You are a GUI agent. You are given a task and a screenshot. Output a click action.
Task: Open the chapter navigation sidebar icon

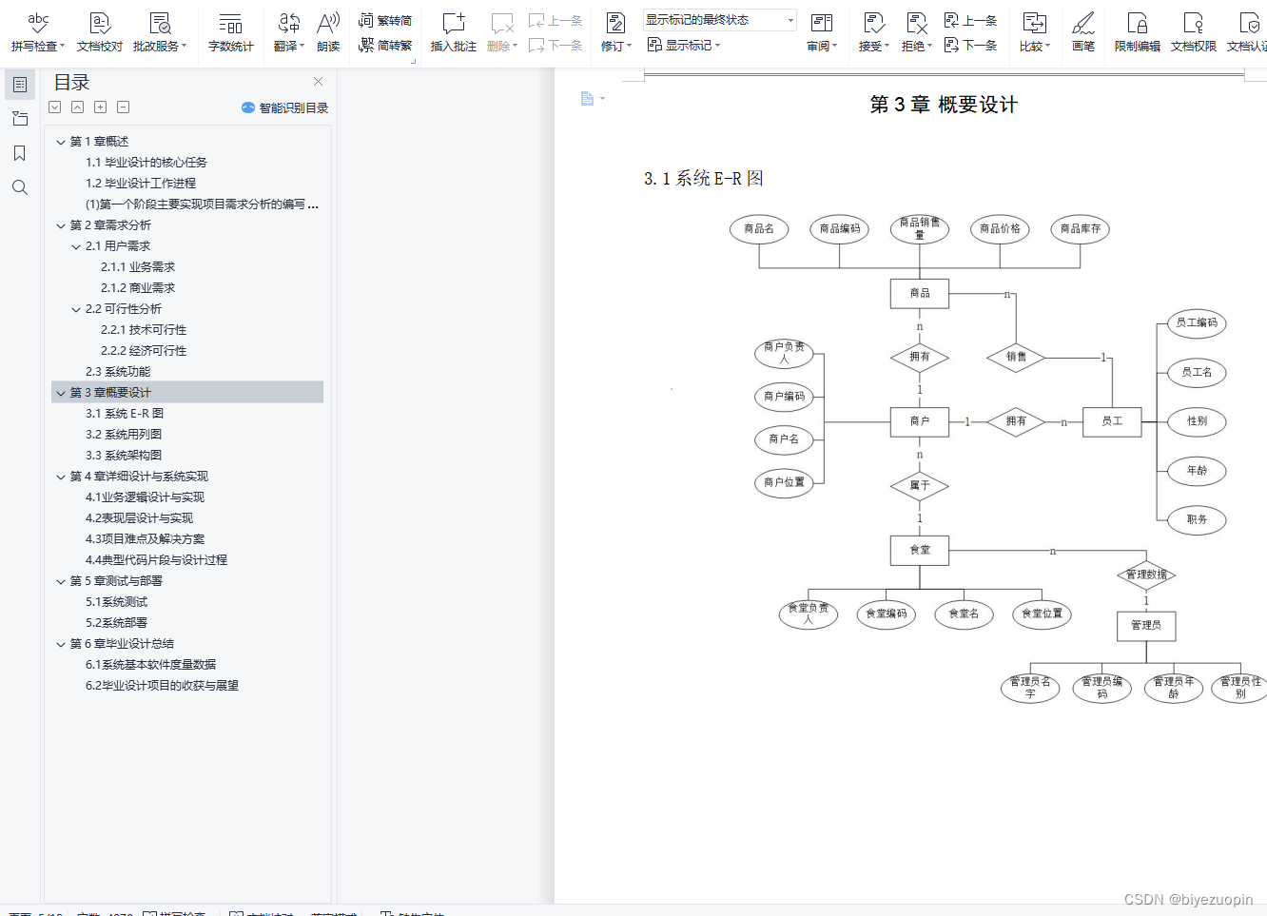tap(20, 119)
